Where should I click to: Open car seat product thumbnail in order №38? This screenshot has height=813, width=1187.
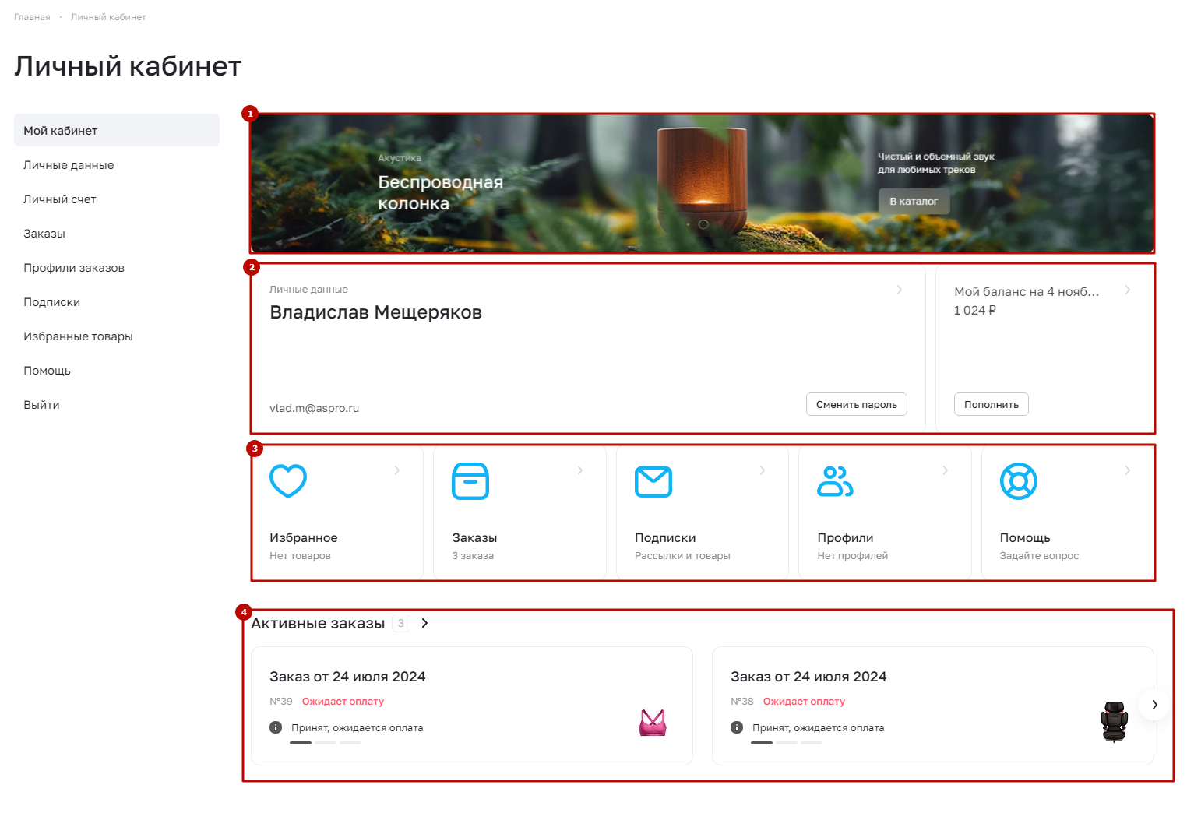(1114, 722)
